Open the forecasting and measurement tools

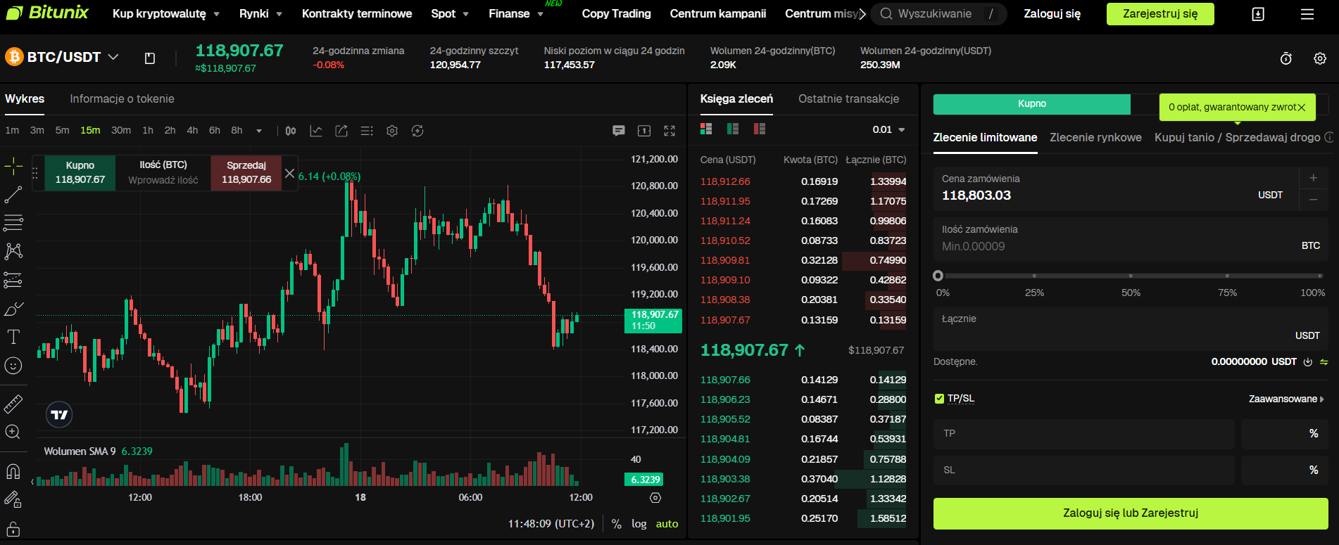tap(13, 280)
